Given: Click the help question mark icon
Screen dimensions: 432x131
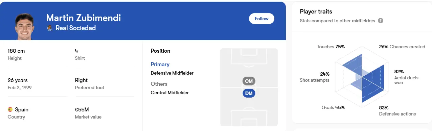Looking at the screenshot, I should pos(381,21).
